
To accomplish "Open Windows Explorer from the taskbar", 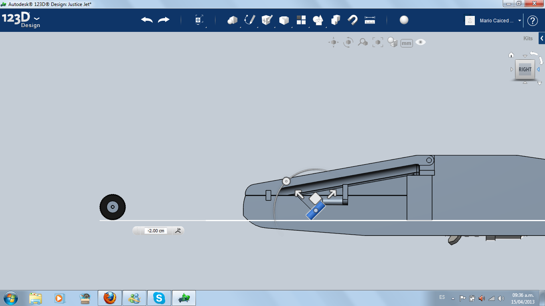I will (x=36, y=298).
